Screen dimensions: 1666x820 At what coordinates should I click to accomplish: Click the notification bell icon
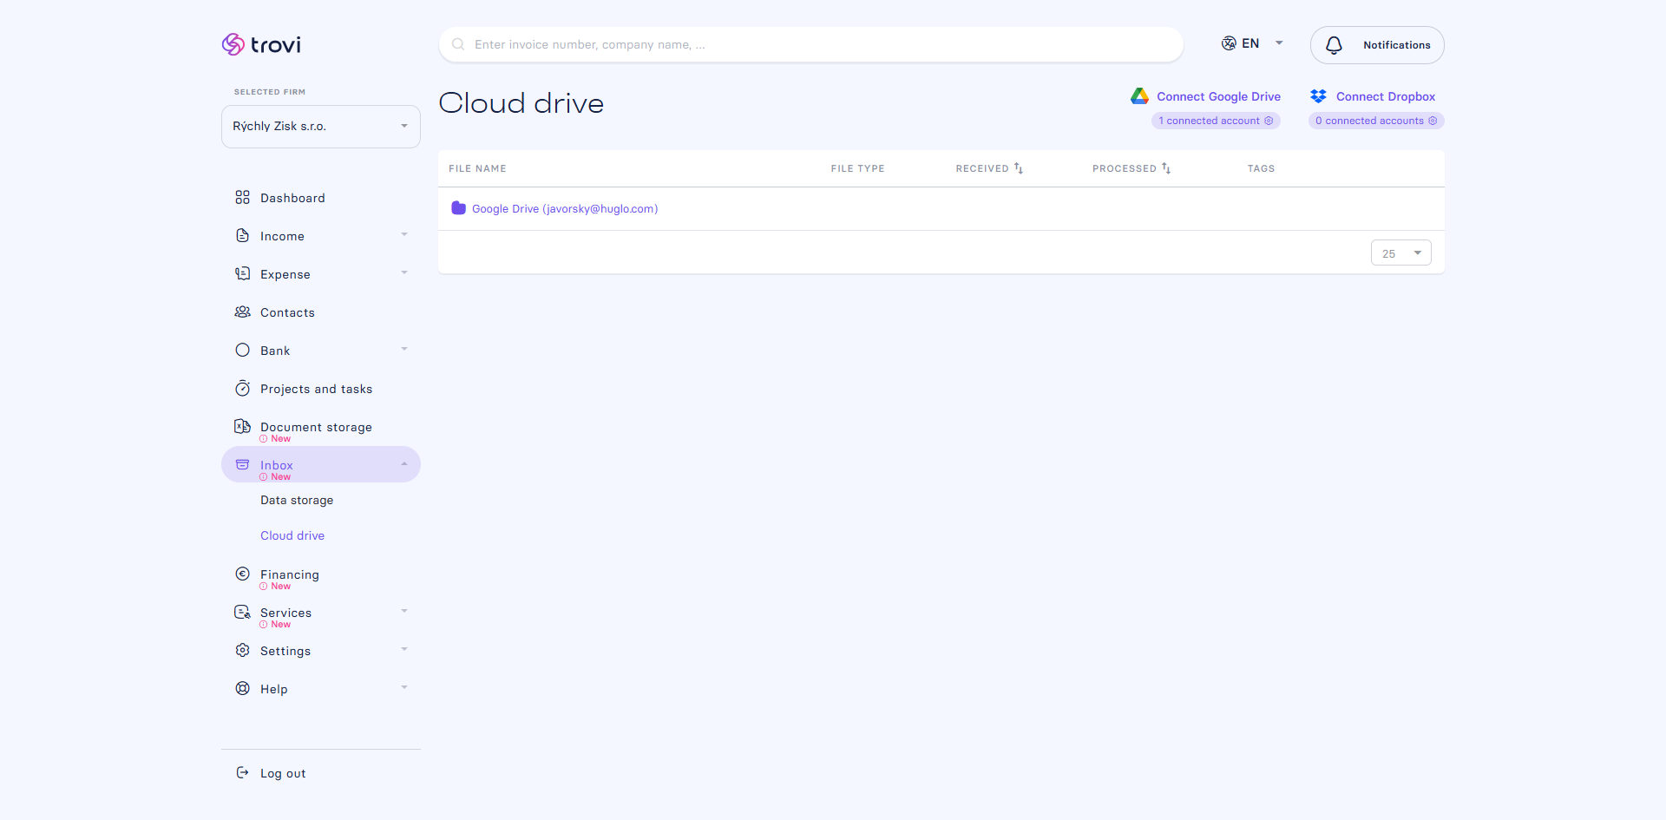[x=1334, y=45]
